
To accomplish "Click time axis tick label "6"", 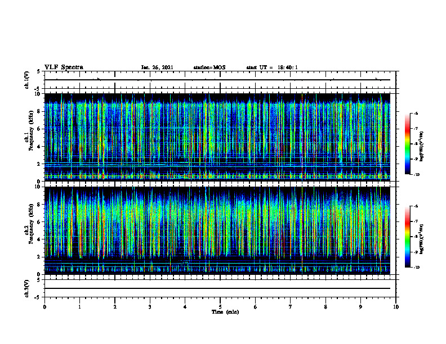I will tap(256, 307).
